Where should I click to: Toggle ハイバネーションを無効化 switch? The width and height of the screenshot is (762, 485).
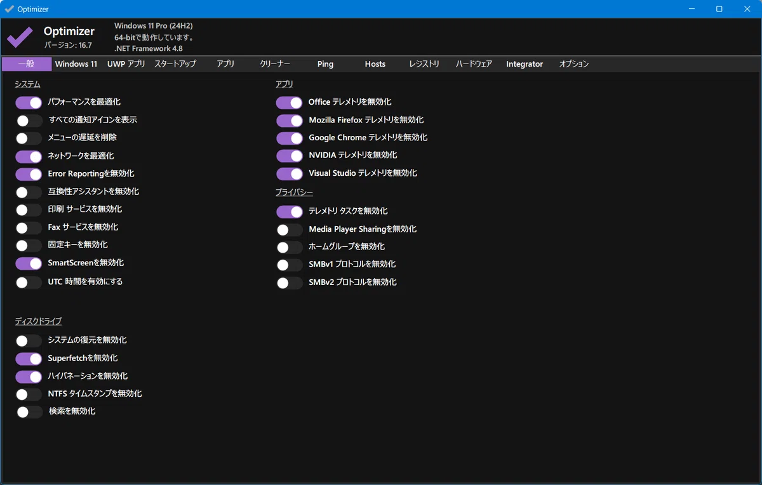coord(29,376)
